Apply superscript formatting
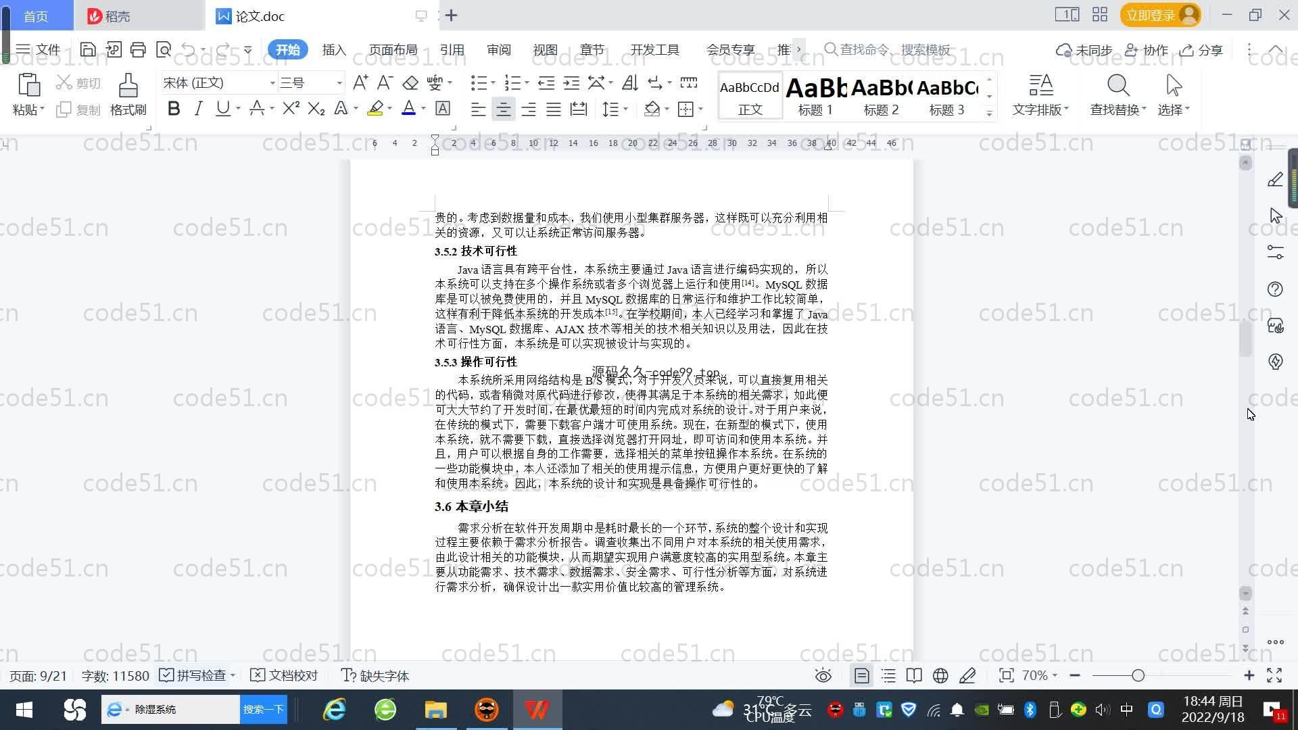The width and height of the screenshot is (1298, 730). coord(291,108)
